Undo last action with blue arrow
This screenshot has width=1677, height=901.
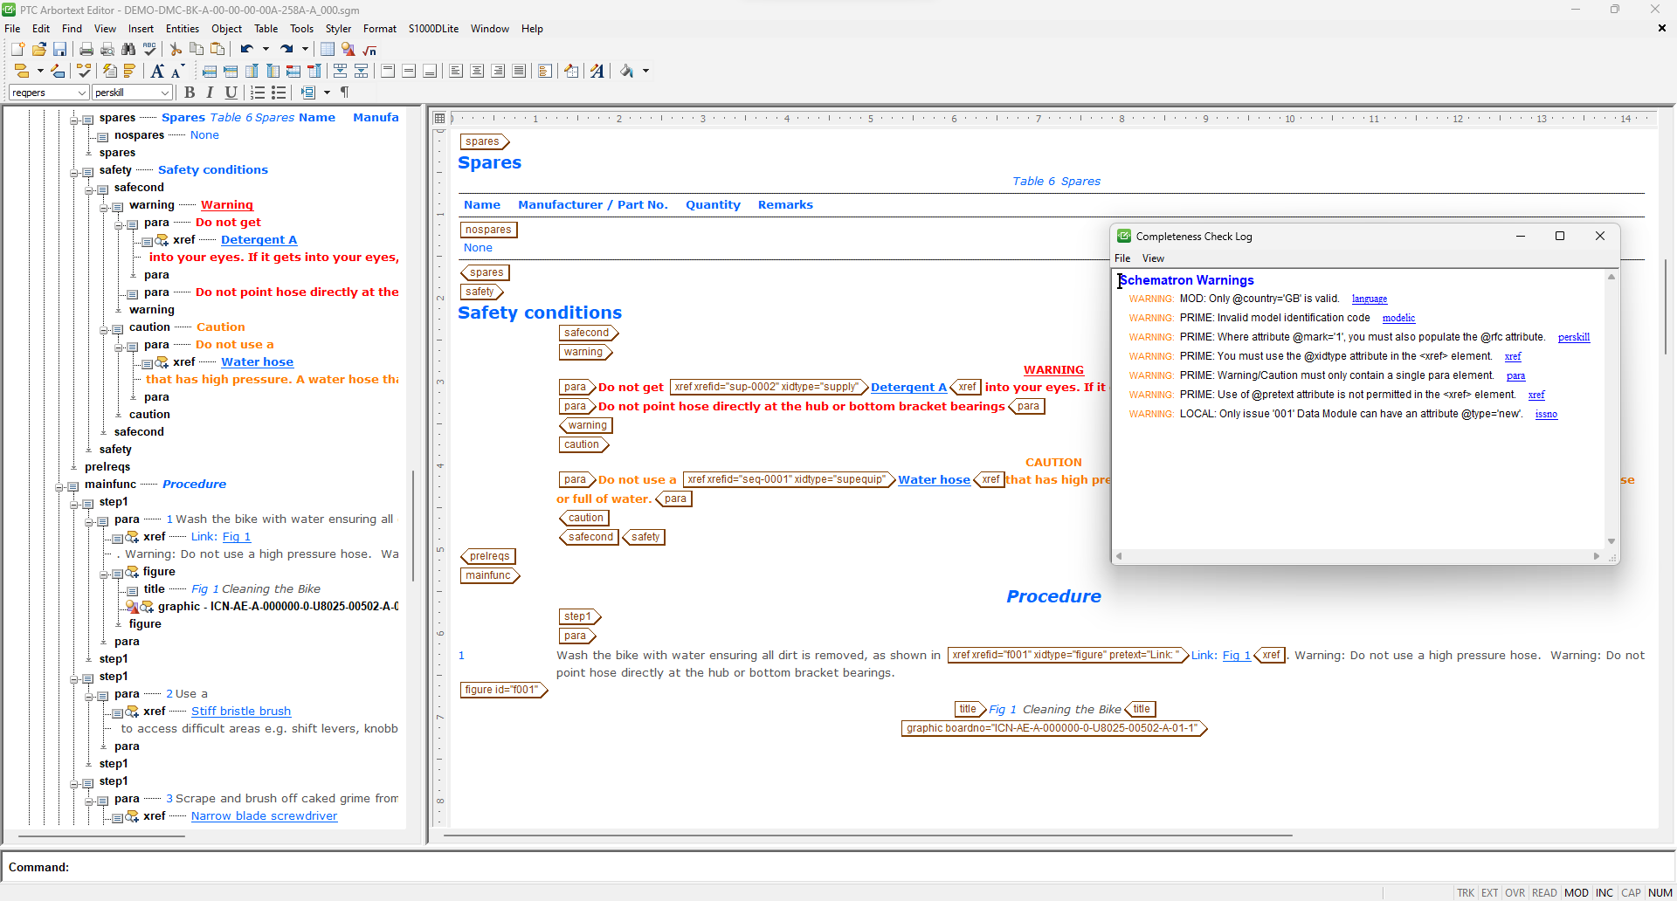click(x=247, y=50)
